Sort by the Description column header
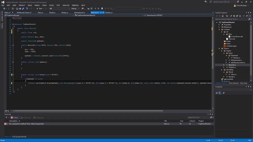 pyautogui.click(x=13, y=121)
